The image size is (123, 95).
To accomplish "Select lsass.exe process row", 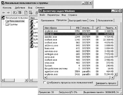I will (x=79, y=48).
